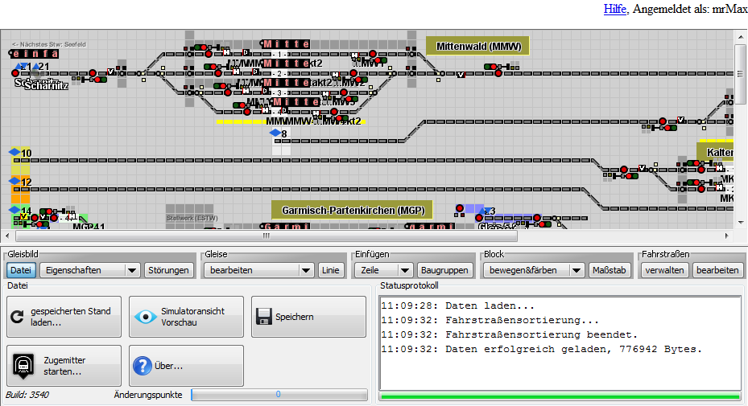Select blue diamond marker labeled 10

14,152
